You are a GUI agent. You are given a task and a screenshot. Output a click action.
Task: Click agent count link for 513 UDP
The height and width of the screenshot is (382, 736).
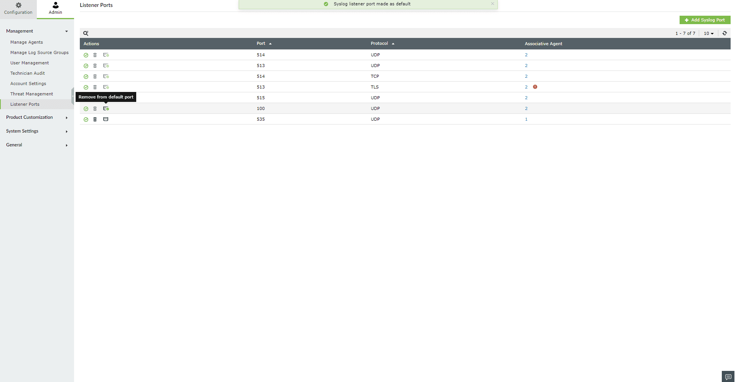tap(526, 66)
